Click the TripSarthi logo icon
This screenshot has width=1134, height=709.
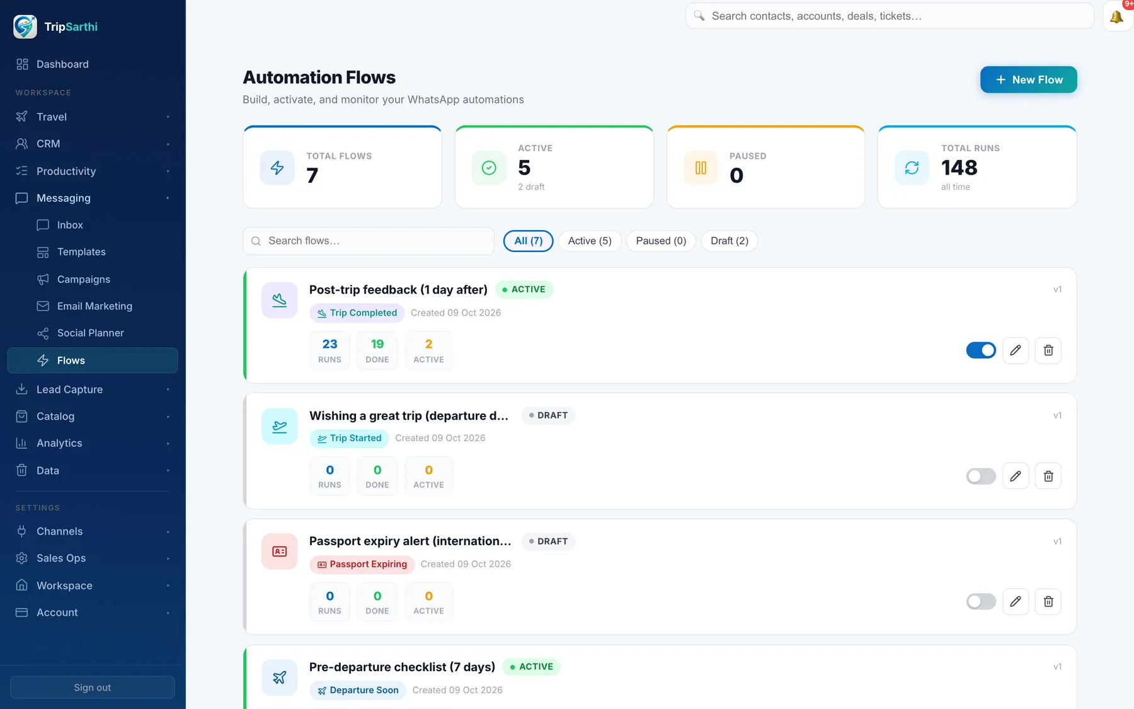[25, 26]
